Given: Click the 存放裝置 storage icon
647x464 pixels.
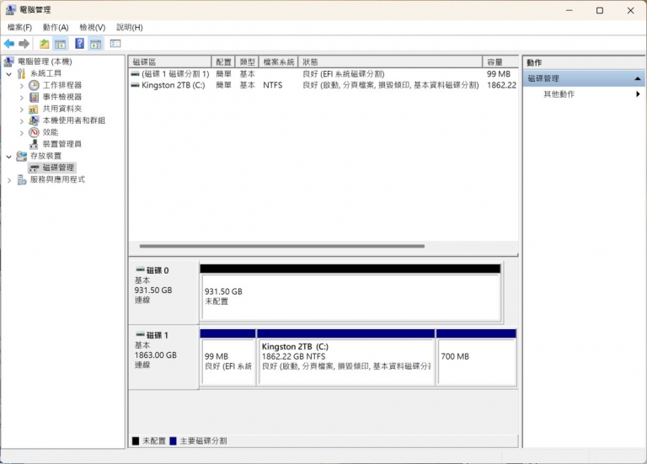Looking at the screenshot, I should [x=21, y=156].
